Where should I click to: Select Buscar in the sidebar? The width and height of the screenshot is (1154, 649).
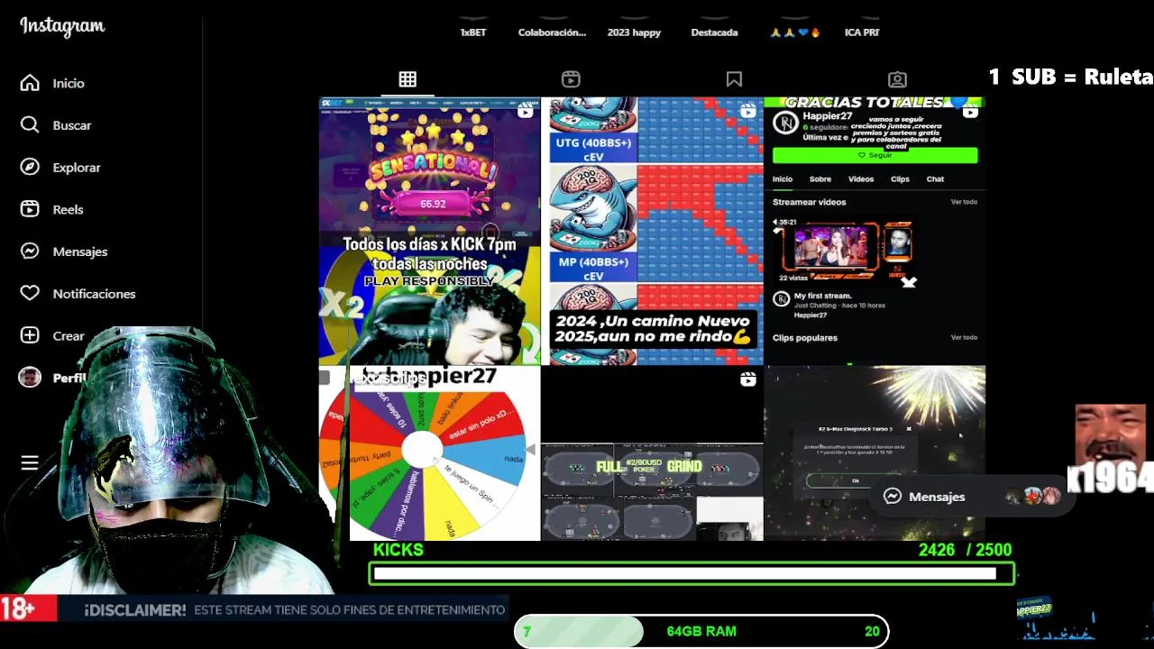[x=72, y=125]
